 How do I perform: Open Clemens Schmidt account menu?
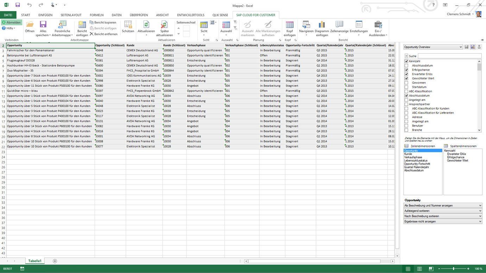coord(461,14)
